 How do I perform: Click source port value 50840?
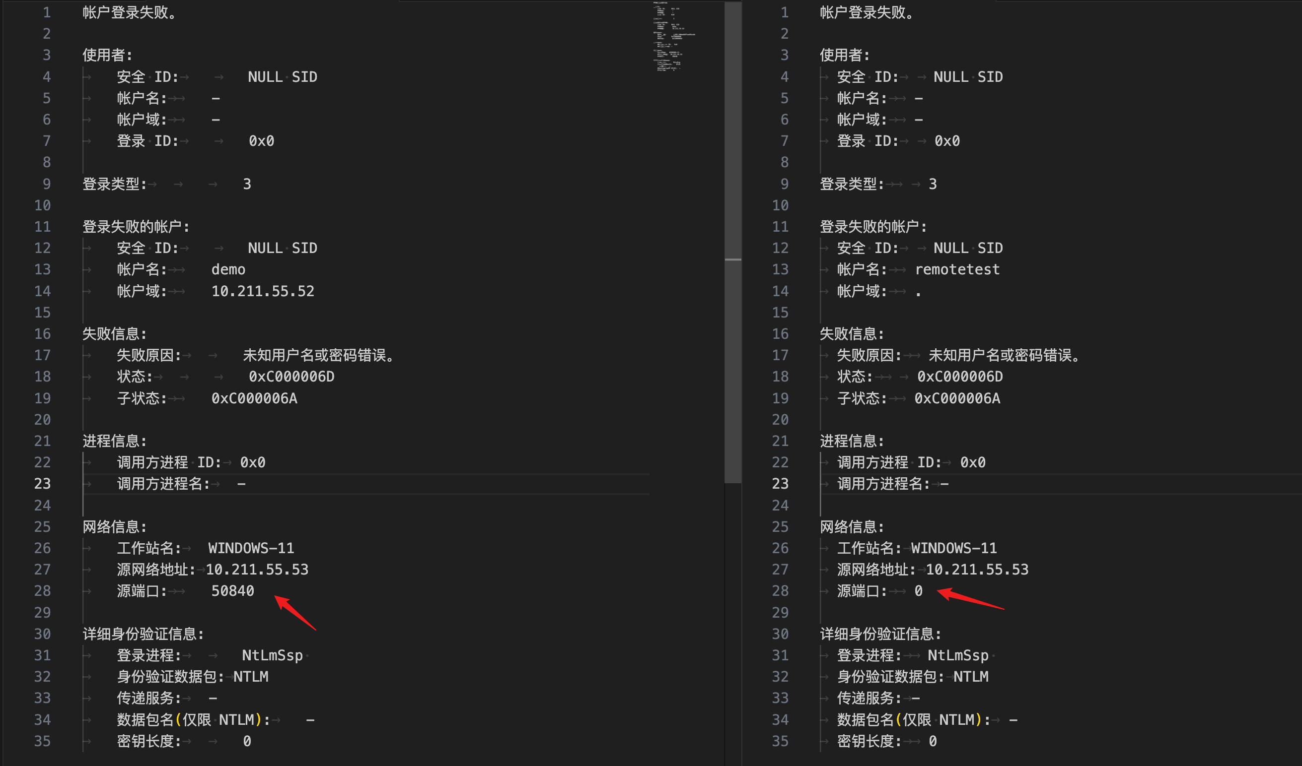pos(232,591)
